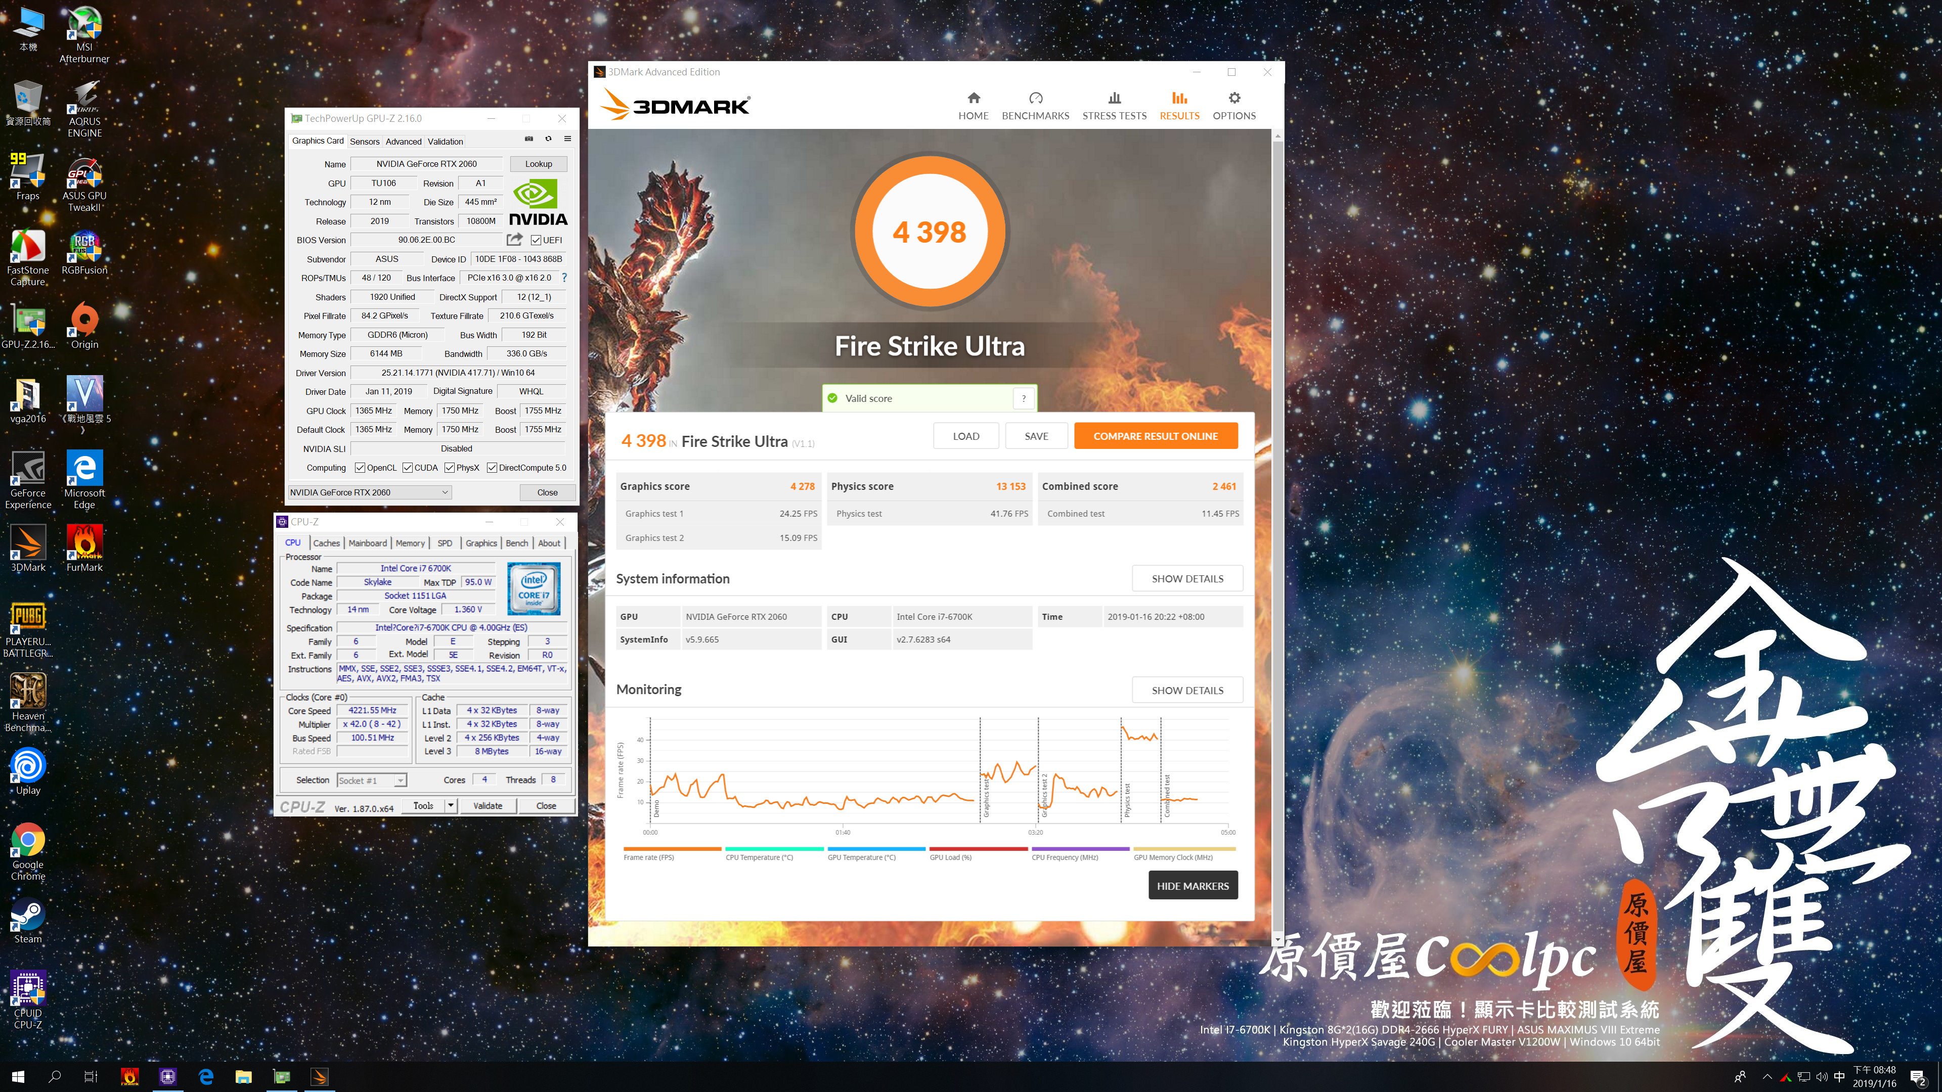The height and width of the screenshot is (1092, 1942).
Task: Go to 3DMark BENCHMARKS page
Action: (x=1035, y=106)
